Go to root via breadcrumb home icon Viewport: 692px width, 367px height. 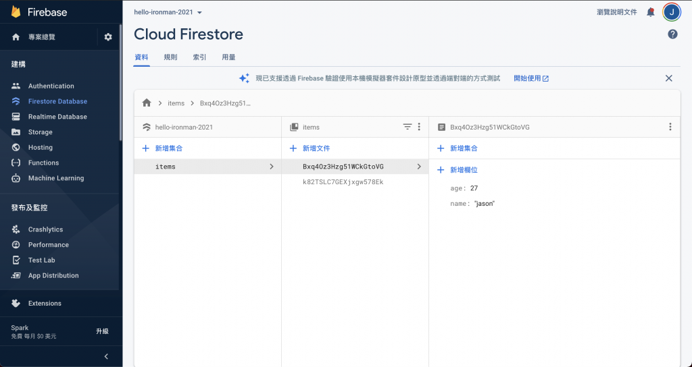[147, 103]
